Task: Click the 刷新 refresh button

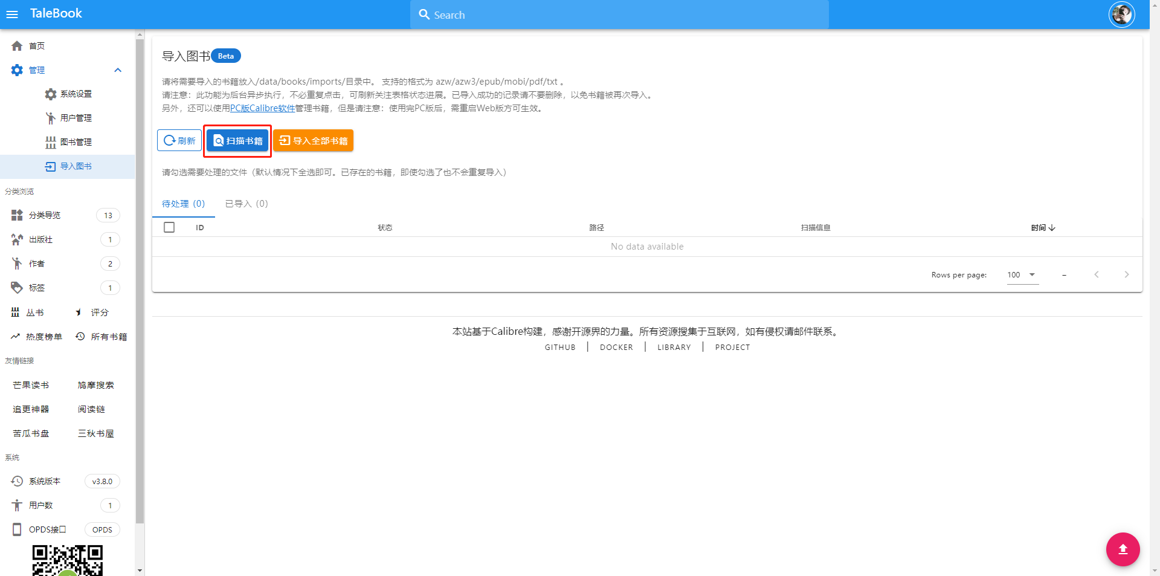Action: tap(179, 141)
